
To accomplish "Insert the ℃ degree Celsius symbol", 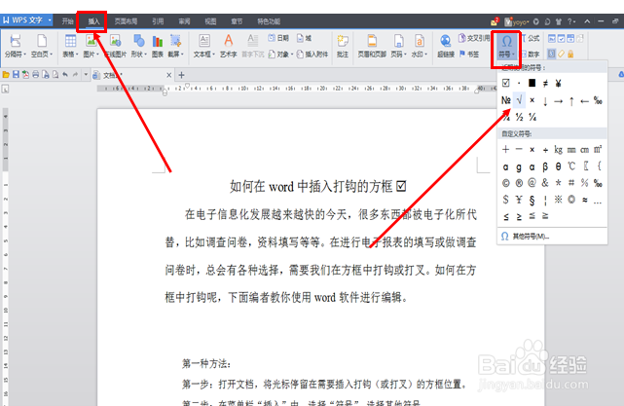I will [571, 166].
